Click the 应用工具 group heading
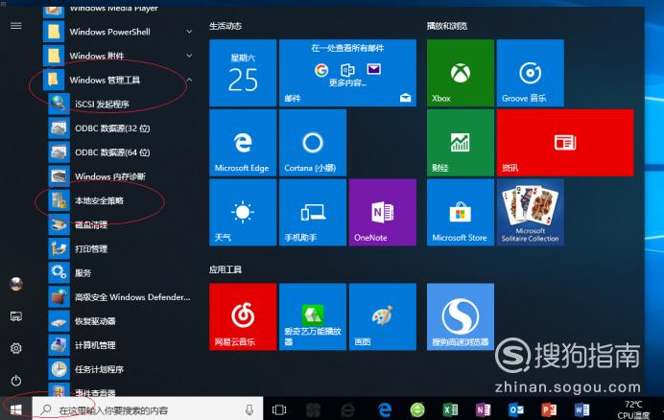The image size is (664, 420). (x=225, y=269)
